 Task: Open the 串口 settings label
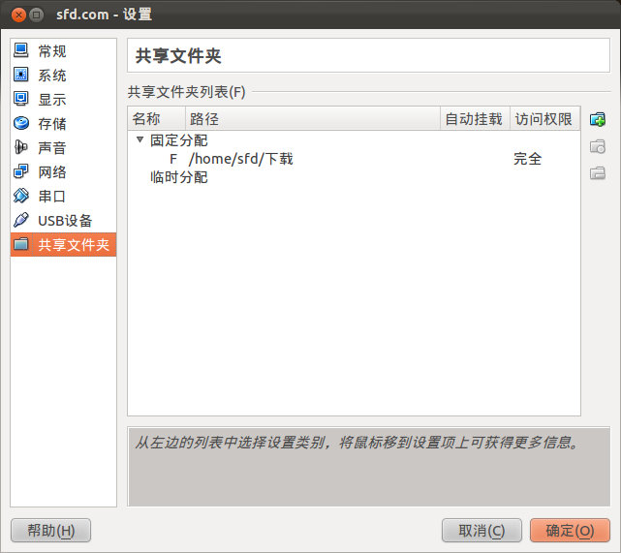pyautogui.click(x=52, y=197)
